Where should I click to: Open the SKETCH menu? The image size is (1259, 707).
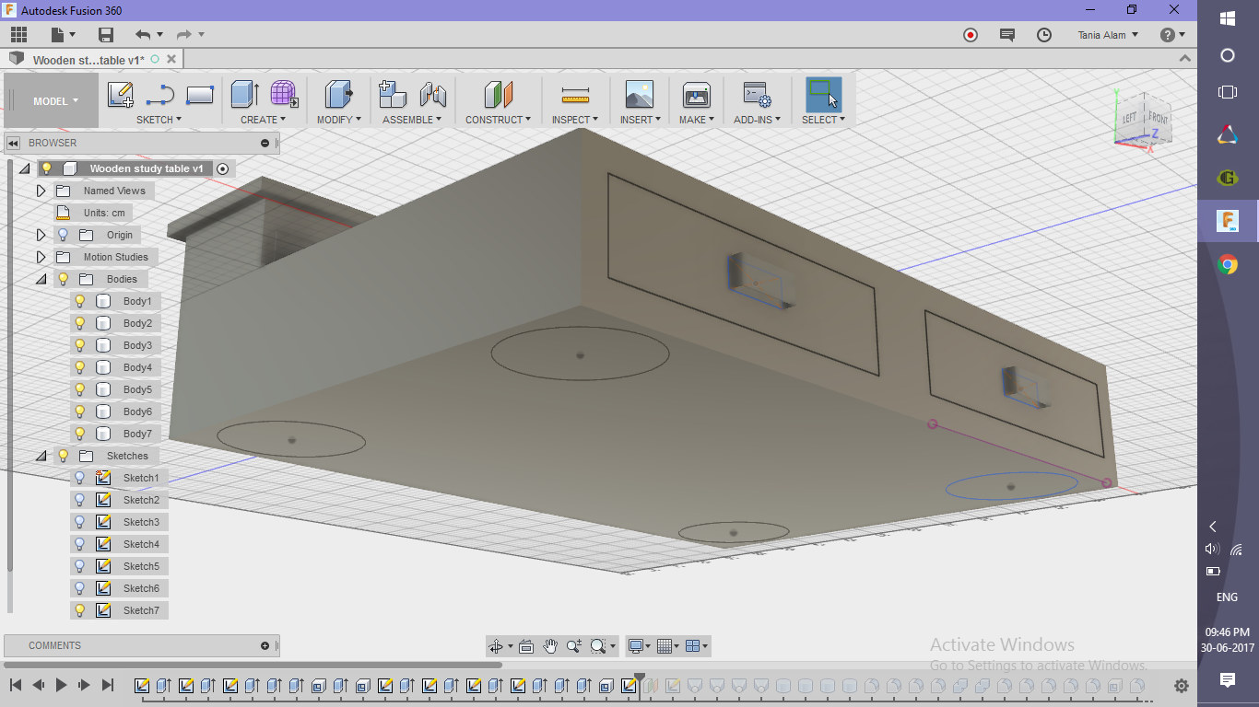(x=159, y=120)
